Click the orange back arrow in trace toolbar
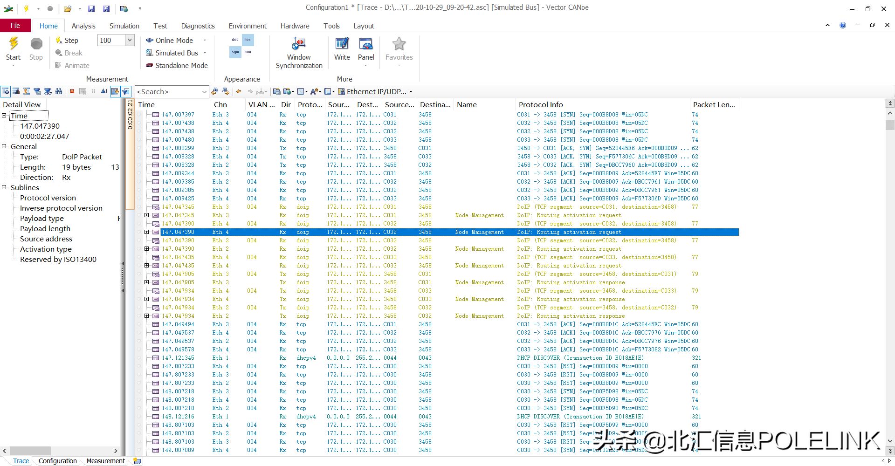This screenshot has height=466, width=895. click(x=239, y=91)
